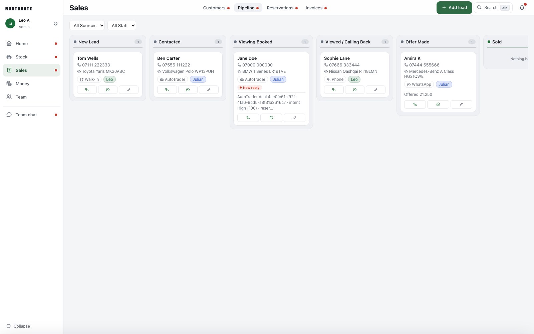Open Home in sidebar

(x=31, y=43)
